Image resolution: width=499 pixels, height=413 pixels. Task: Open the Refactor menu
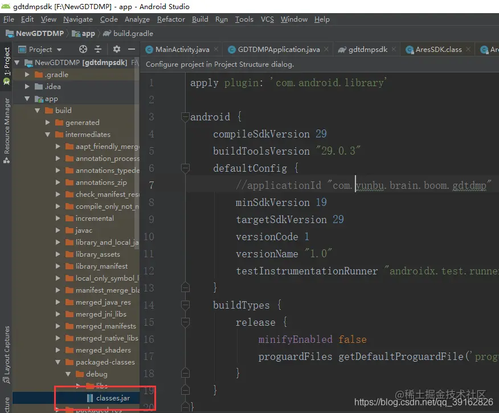(171, 19)
